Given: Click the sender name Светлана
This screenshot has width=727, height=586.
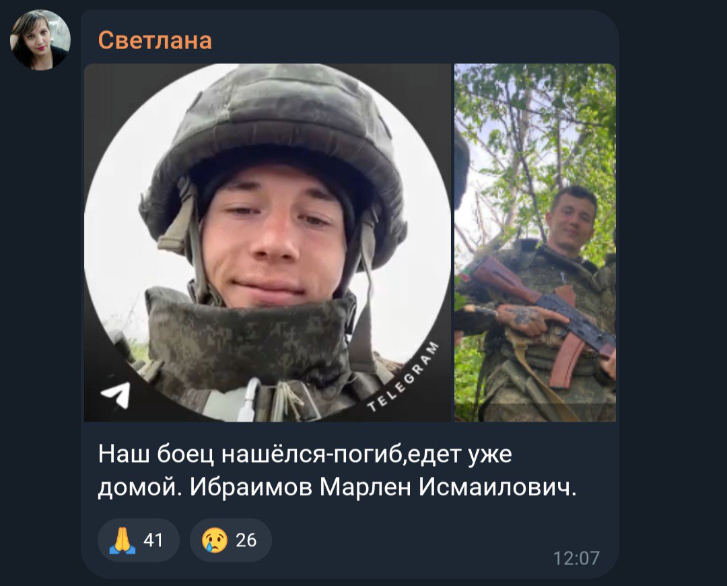Looking at the screenshot, I should click(x=155, y=40).
